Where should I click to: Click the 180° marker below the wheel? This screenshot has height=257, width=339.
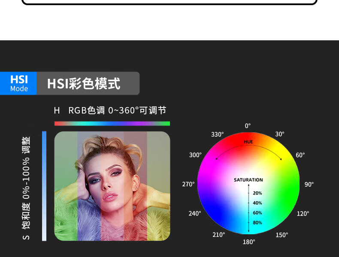point(248,242)
